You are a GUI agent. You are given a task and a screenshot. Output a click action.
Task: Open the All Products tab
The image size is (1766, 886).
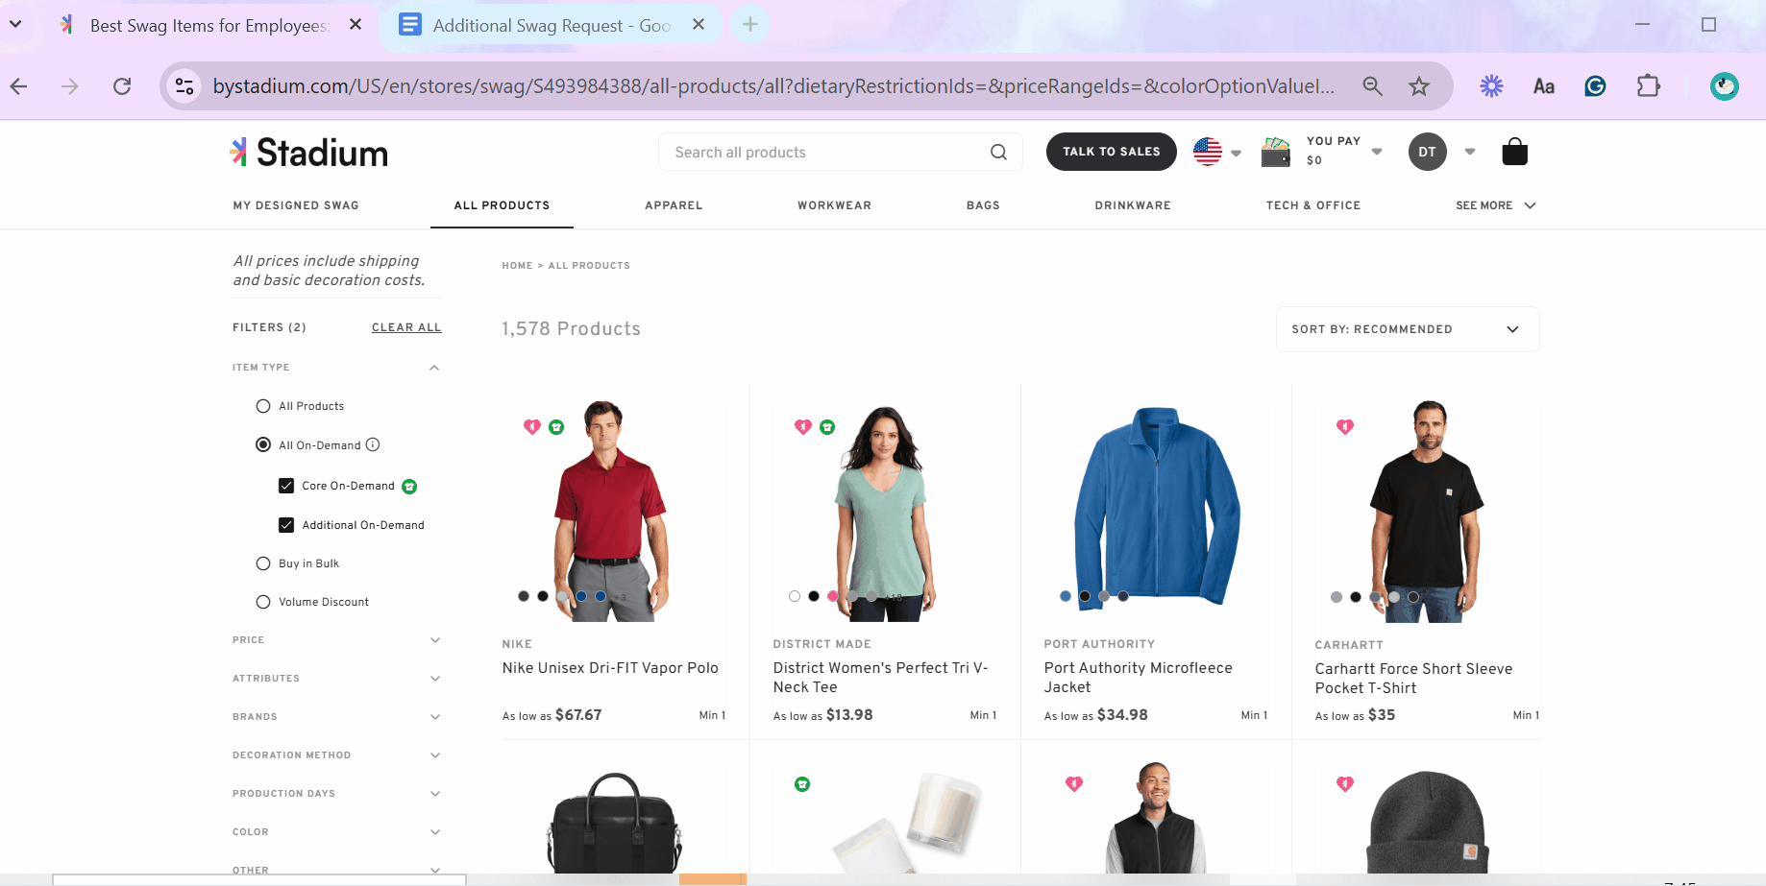click(502, 205)
